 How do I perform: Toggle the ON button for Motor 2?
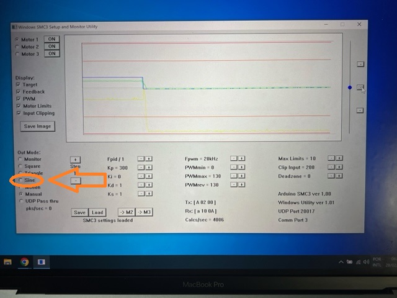coord(52,47)
